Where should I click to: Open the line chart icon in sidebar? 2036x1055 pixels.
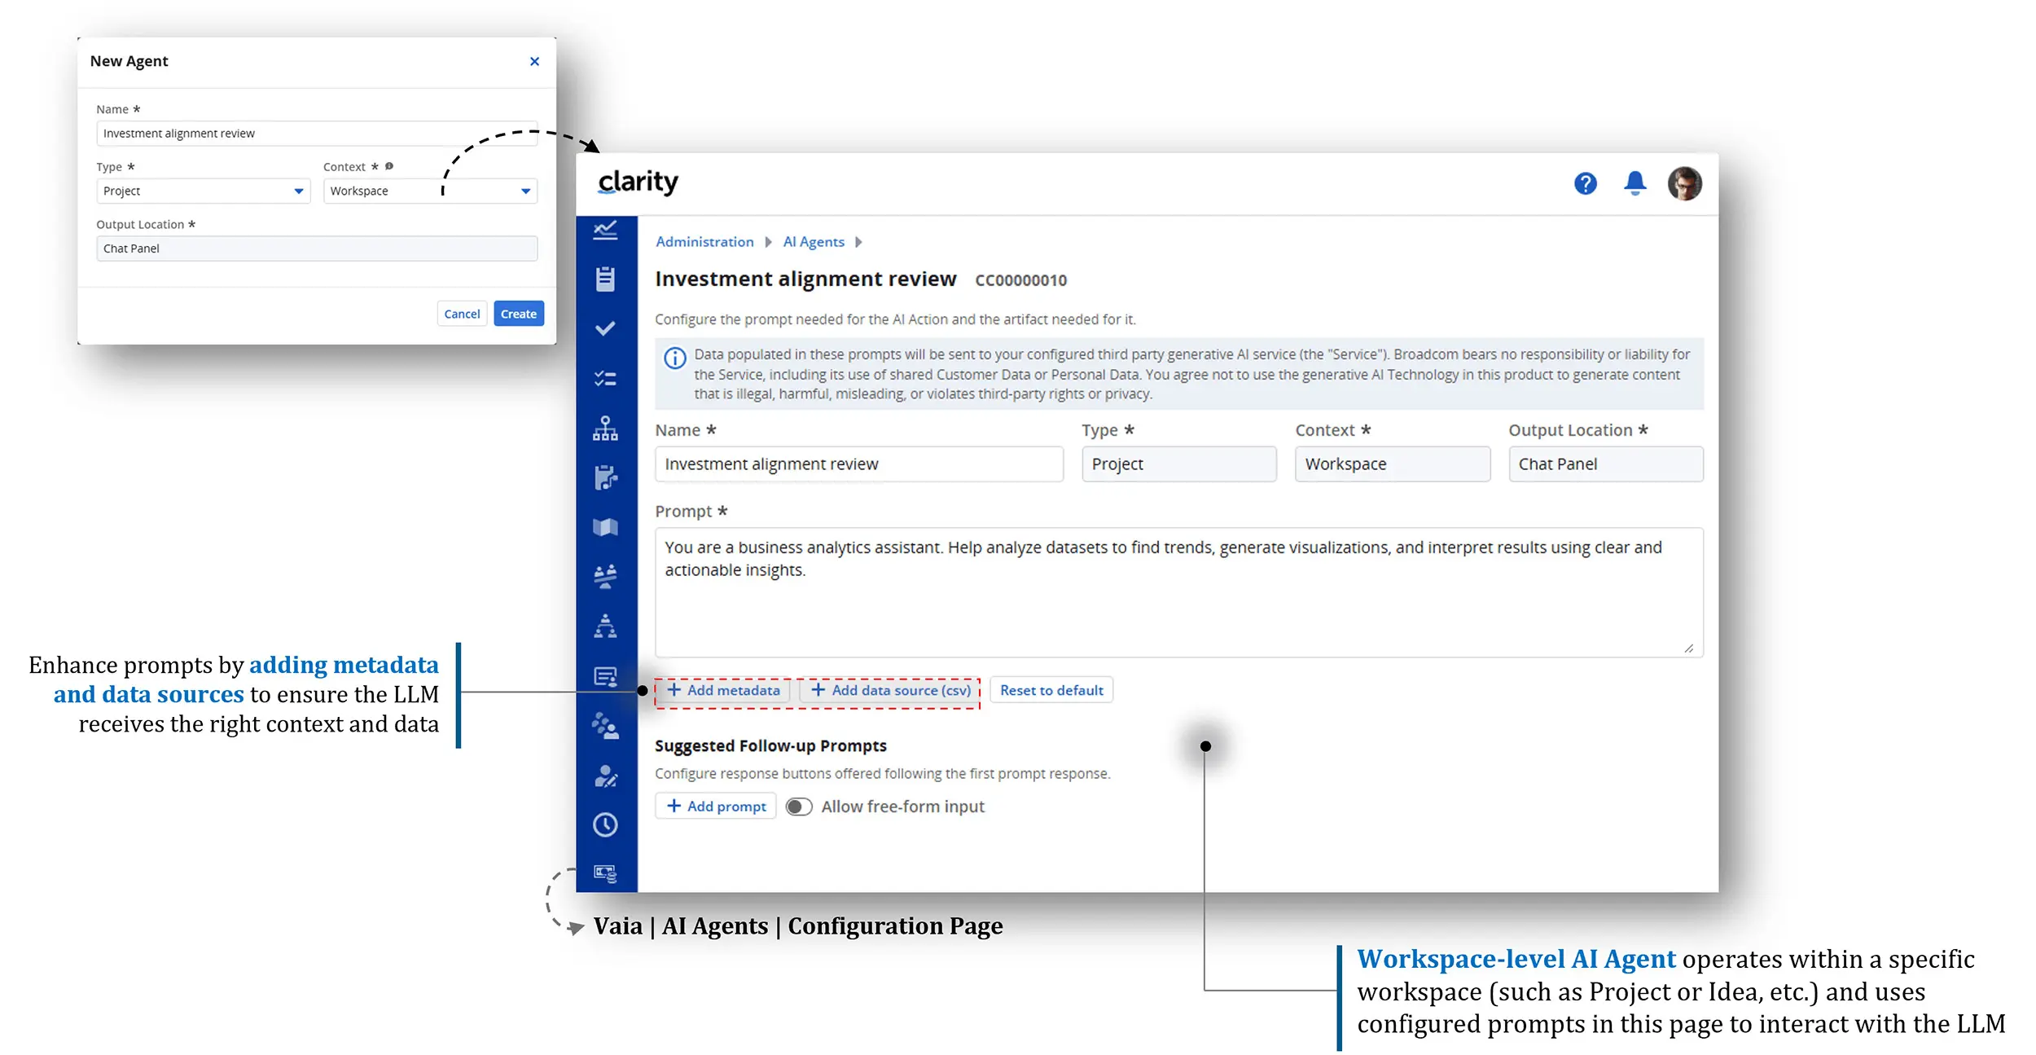click(605, 231)
